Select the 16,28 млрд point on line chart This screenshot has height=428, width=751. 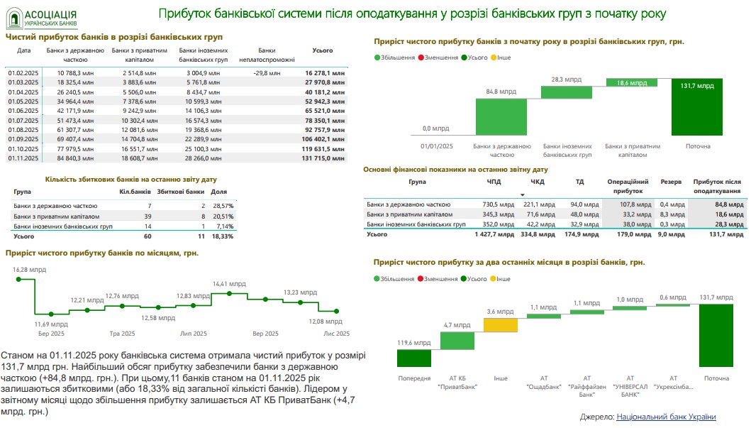(x=18, y=279)
